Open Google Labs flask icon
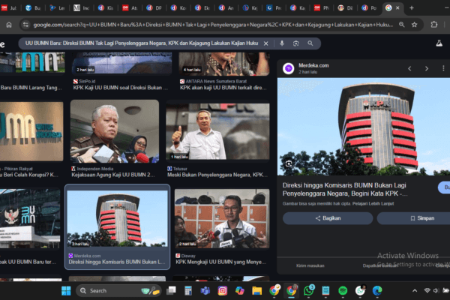Viewport: 450px width, 300px height. (x=438, y=44)
